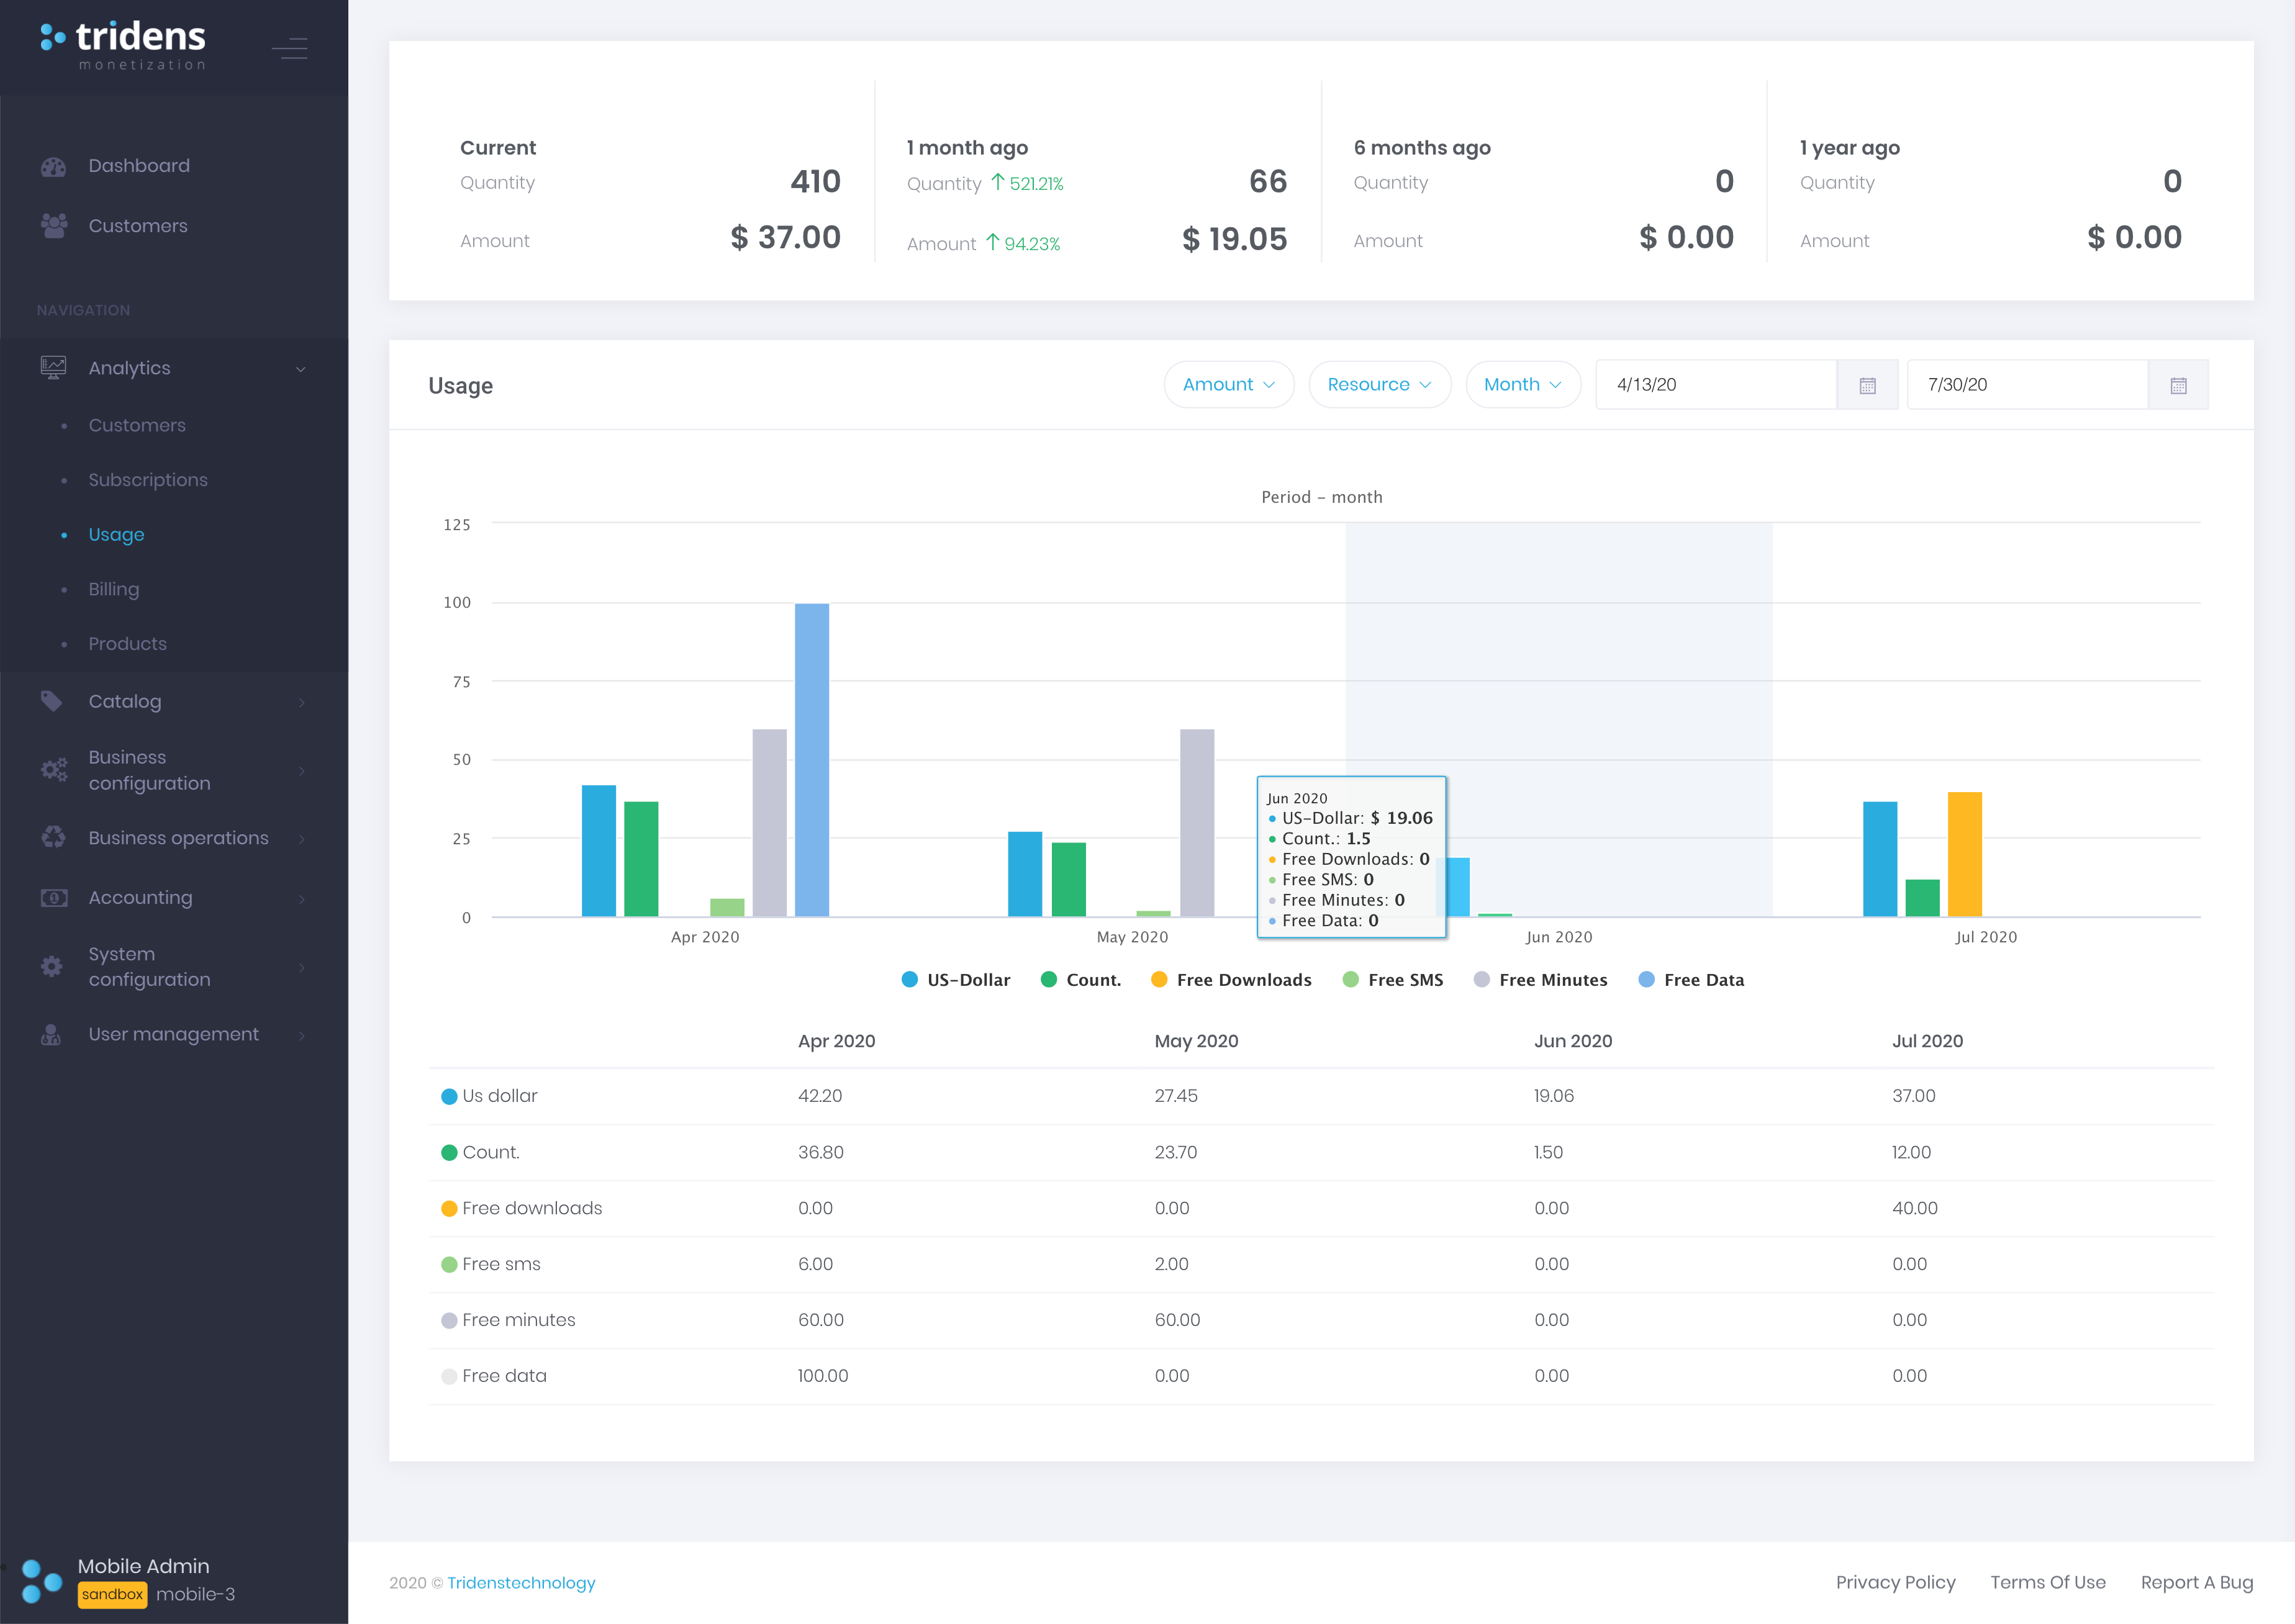Toggle Free Data series in legend

pos(1691,980)
